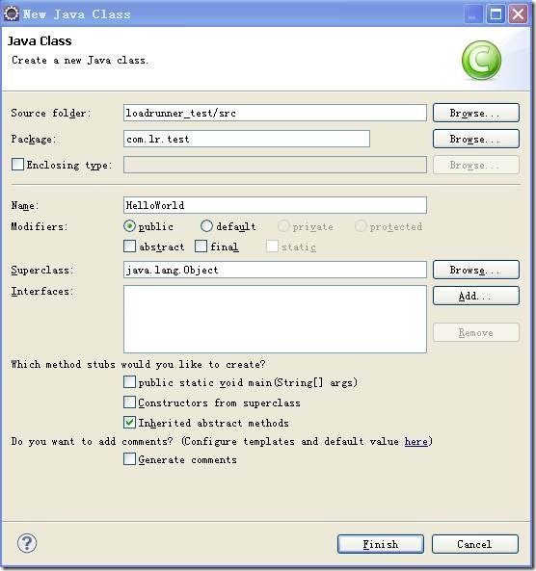This screenshot has width=536, height=571.
Task: Click the greyed Enclosing type field
Action: click(275, 165)
